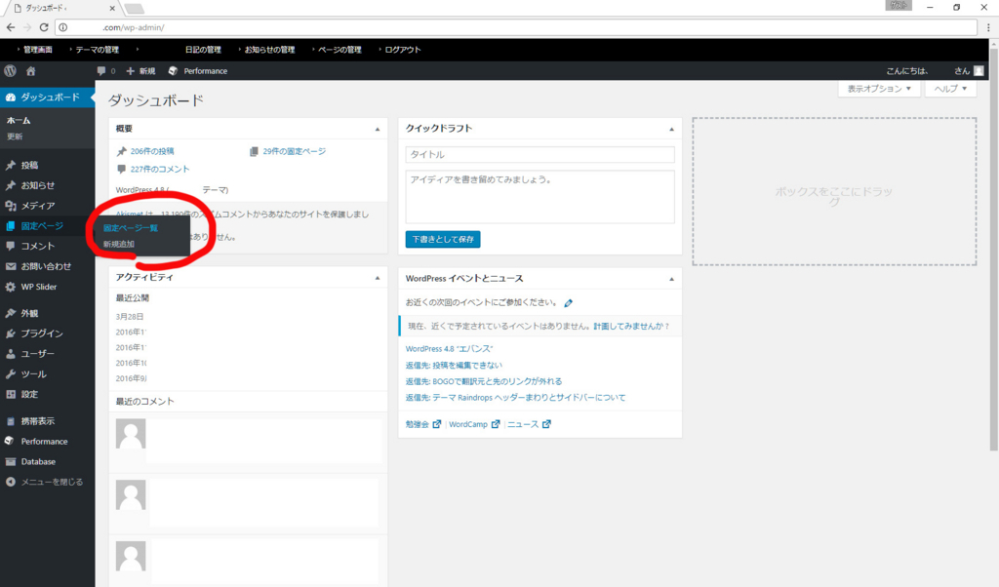This screenshot has width=999, height=587.
Task: Collapse WordPress イベントとニュース panel
Action: click(x=671, y=279)
